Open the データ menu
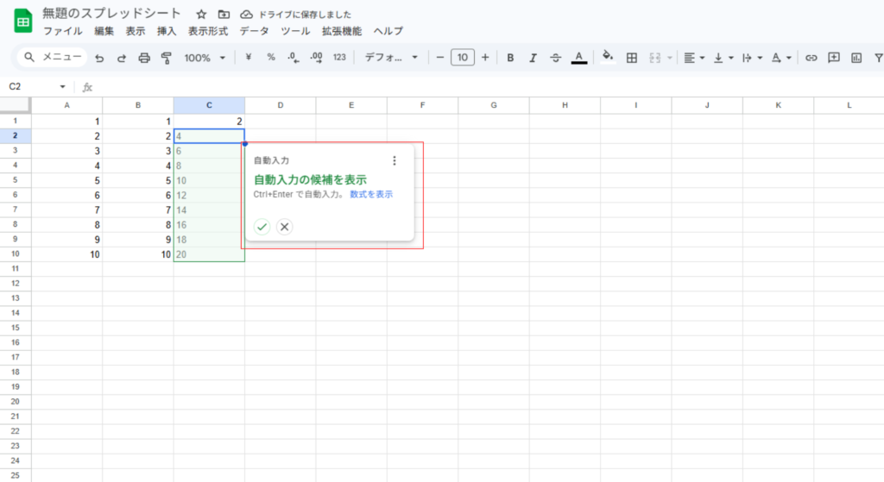The image size is (884, 482). 254,31
